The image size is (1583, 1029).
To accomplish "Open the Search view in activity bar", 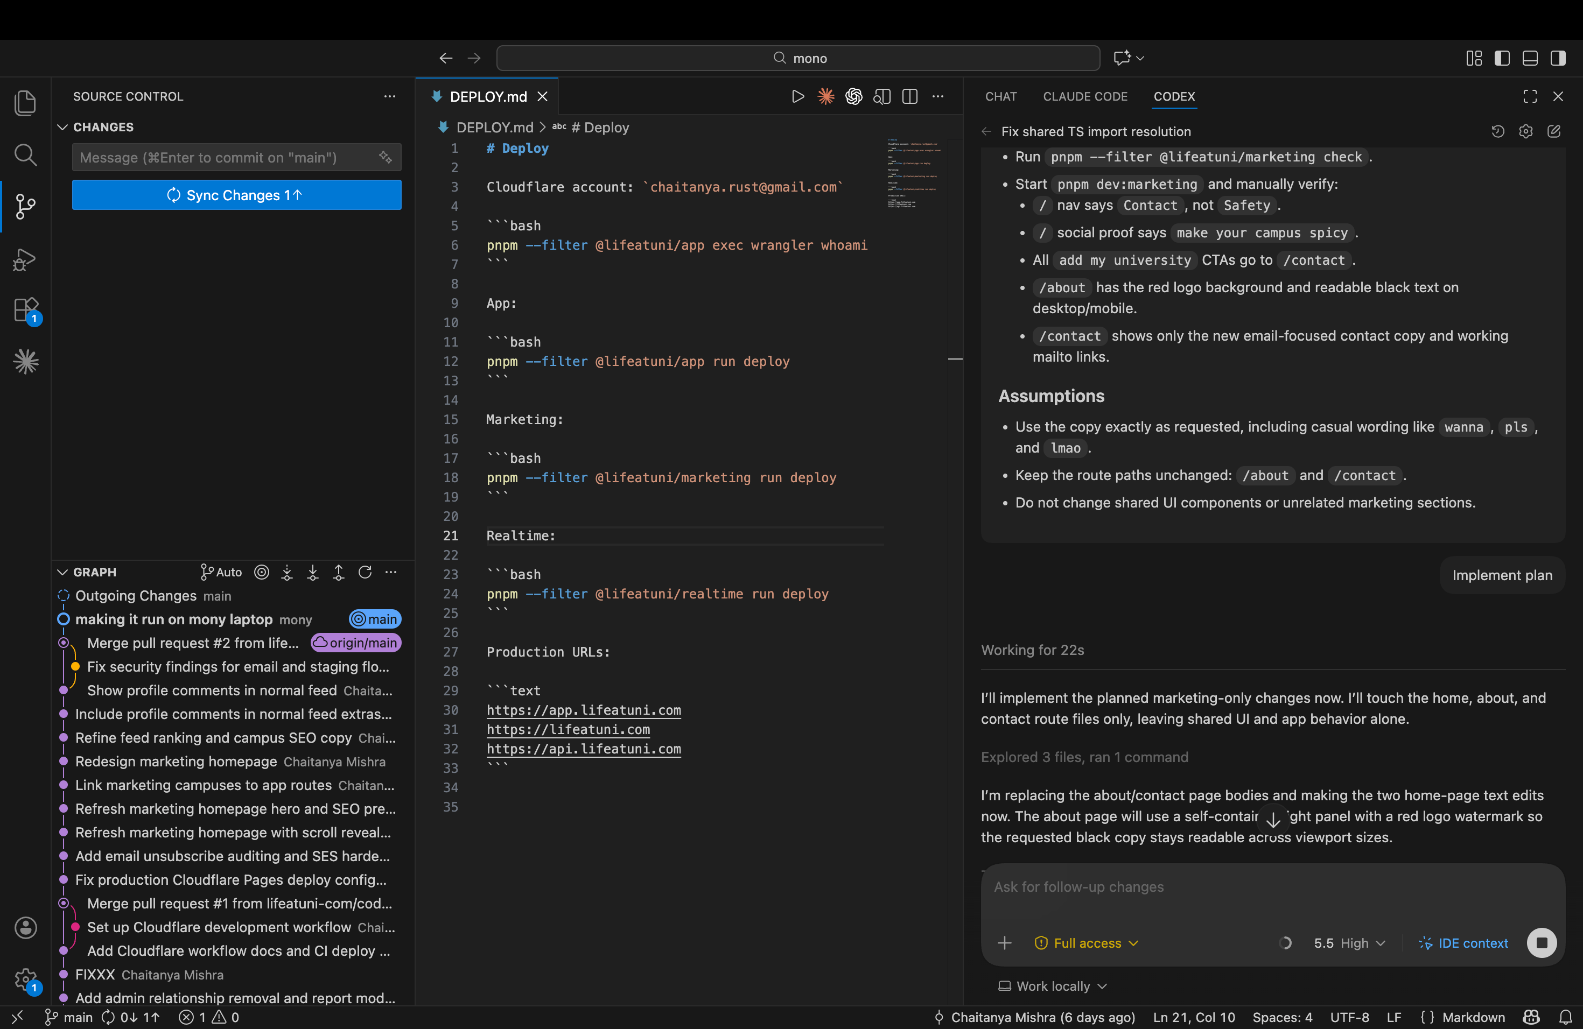I will (25, 155).
